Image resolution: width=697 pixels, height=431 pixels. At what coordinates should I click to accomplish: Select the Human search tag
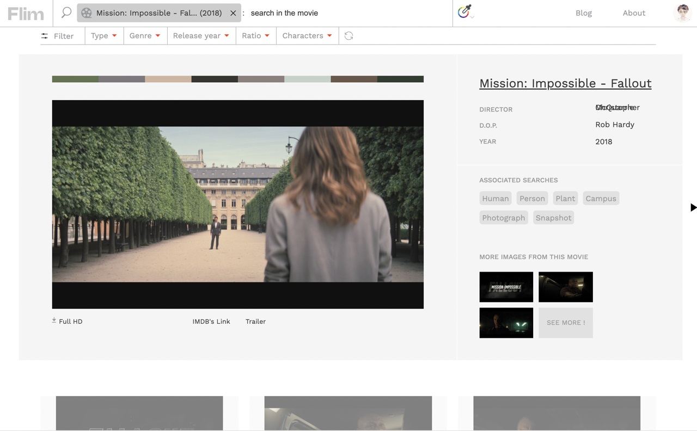(x=496, y=199)
